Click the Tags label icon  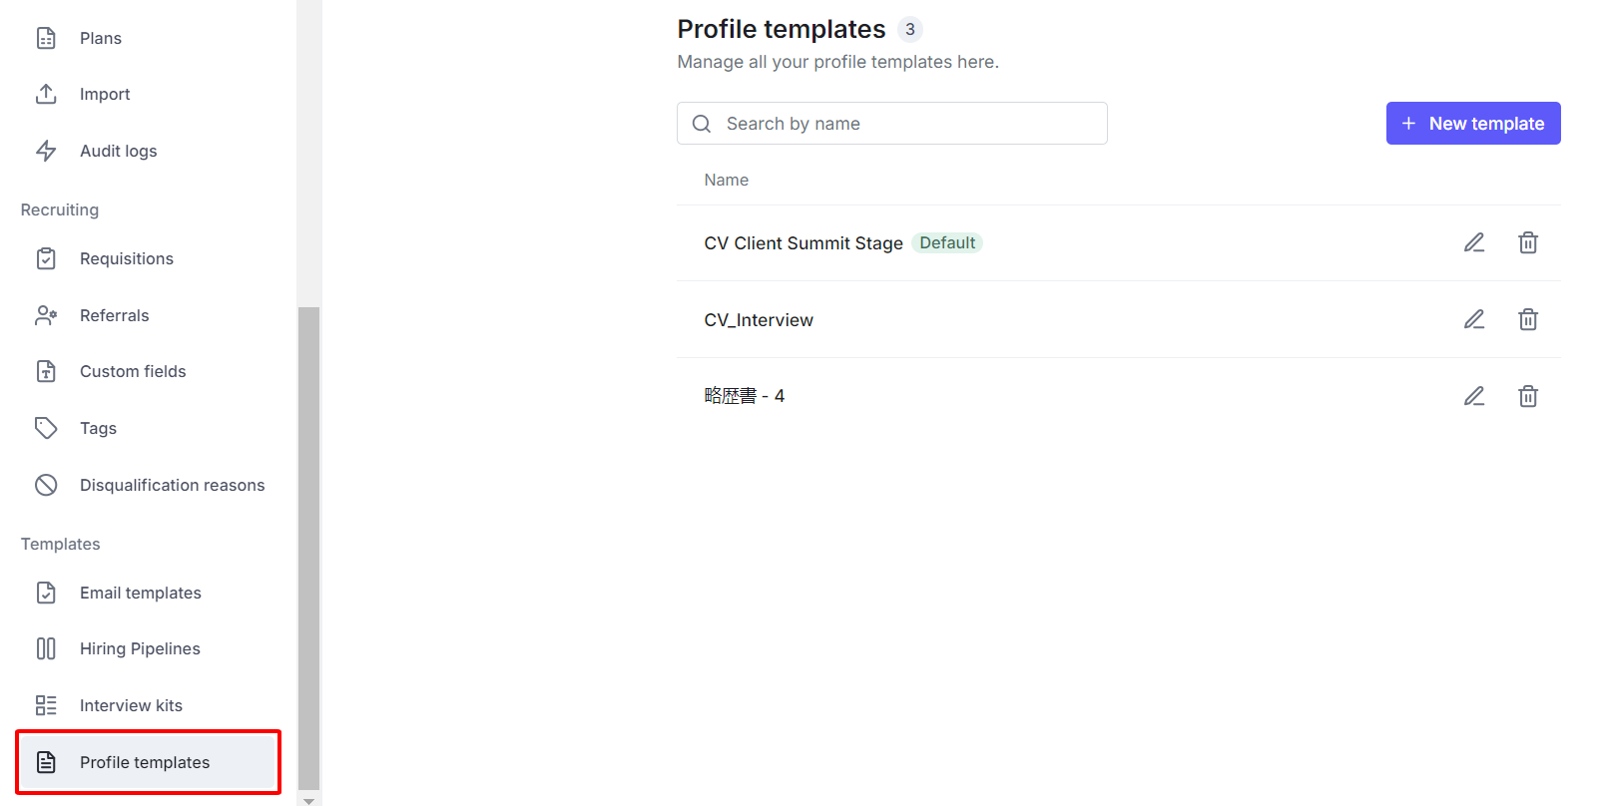46,428
